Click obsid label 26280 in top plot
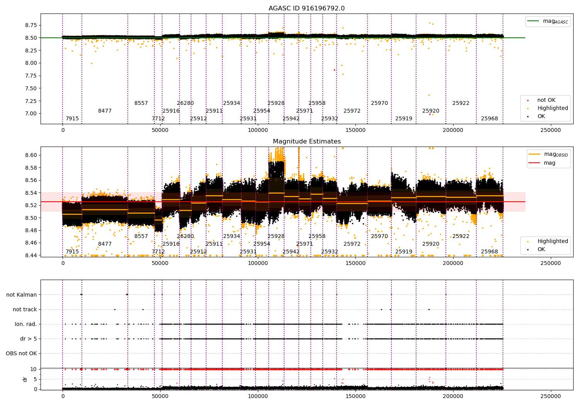 [185, 103]
